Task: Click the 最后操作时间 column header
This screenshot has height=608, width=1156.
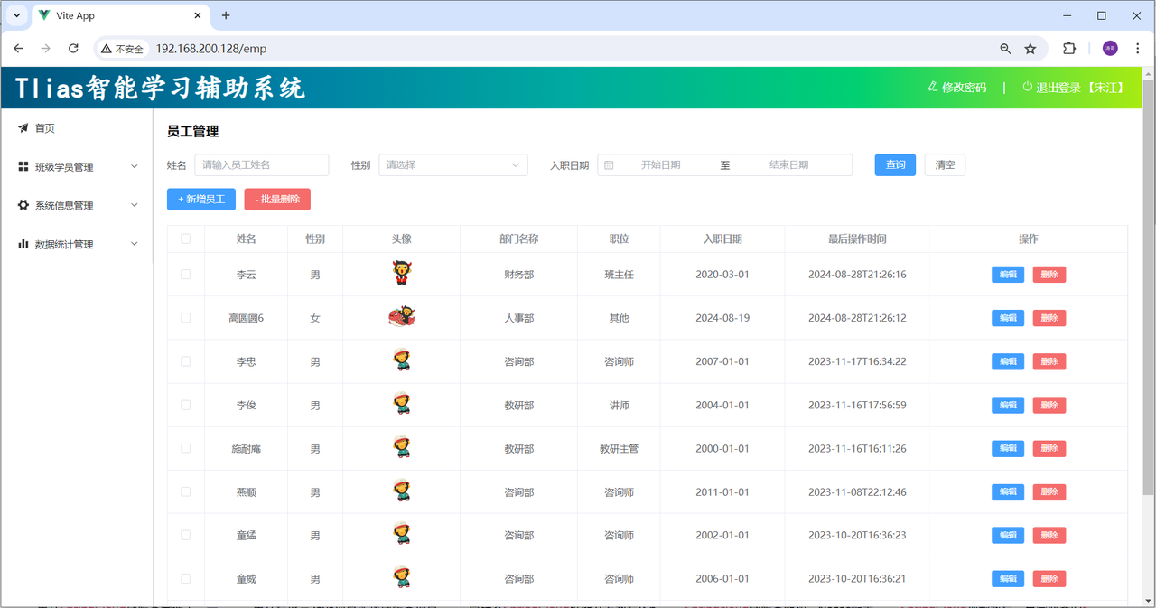Action: point(857,239)
